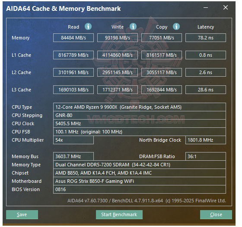242x227 pixels.
Task: Click the Latency column header
Action: tap(206, 27)
